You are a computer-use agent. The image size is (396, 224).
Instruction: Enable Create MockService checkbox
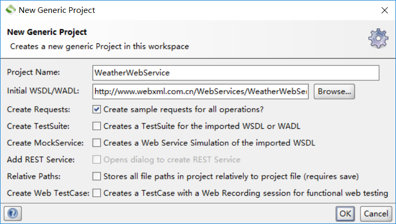coord(97,143)
